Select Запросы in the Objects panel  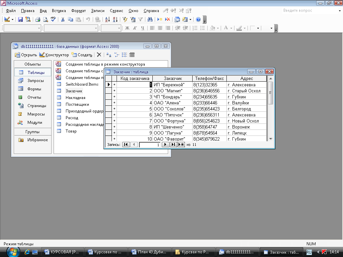pos(36,81)
